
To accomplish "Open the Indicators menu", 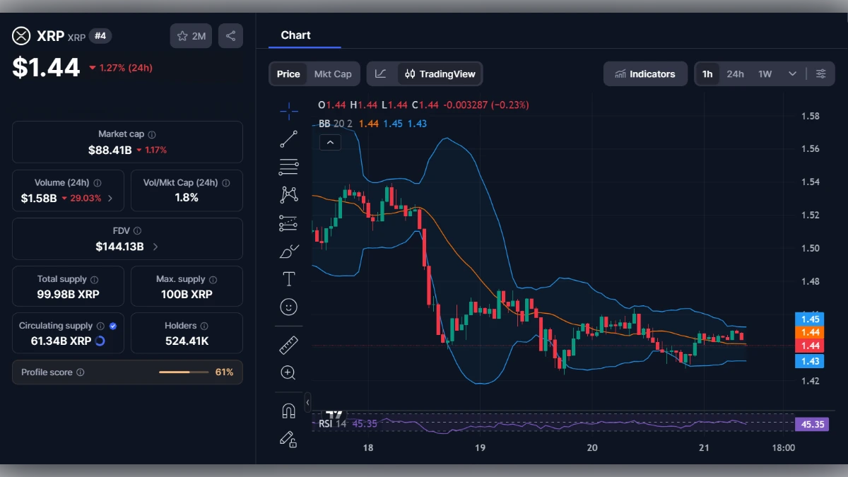I will point(644,73).
